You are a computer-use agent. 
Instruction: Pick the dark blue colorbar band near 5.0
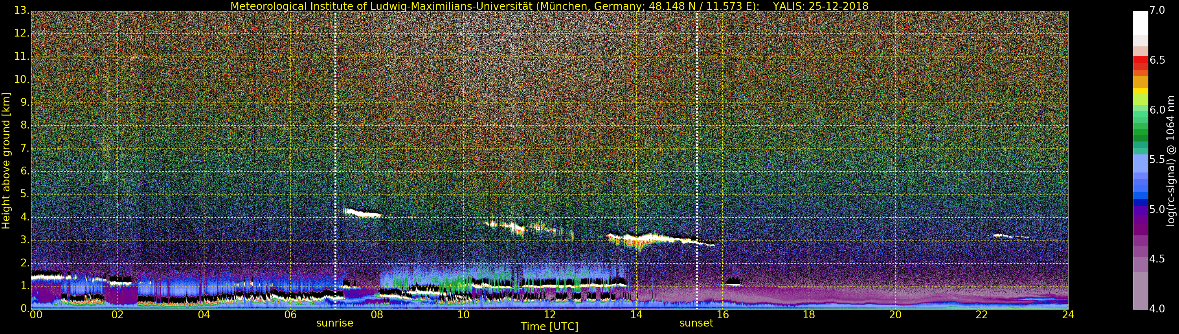pyautogui.click(x=1140, y=203)
